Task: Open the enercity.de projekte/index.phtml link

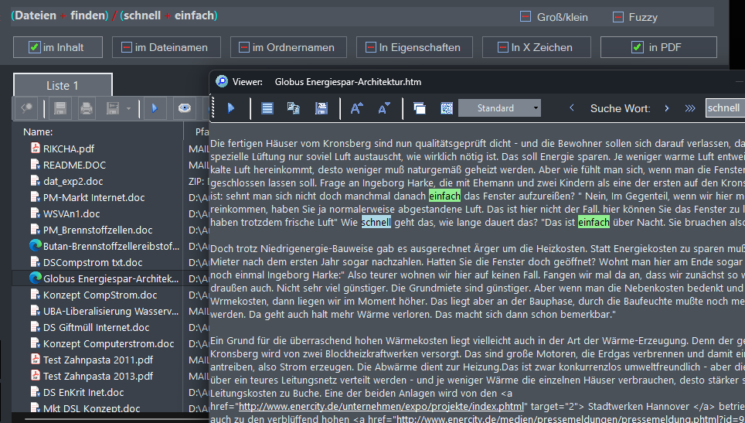Action: coord(381,407)
